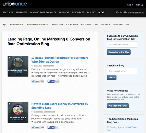This screenshot has height=133, width=146.
Task: Open the Features menu item
Action: 8,12
